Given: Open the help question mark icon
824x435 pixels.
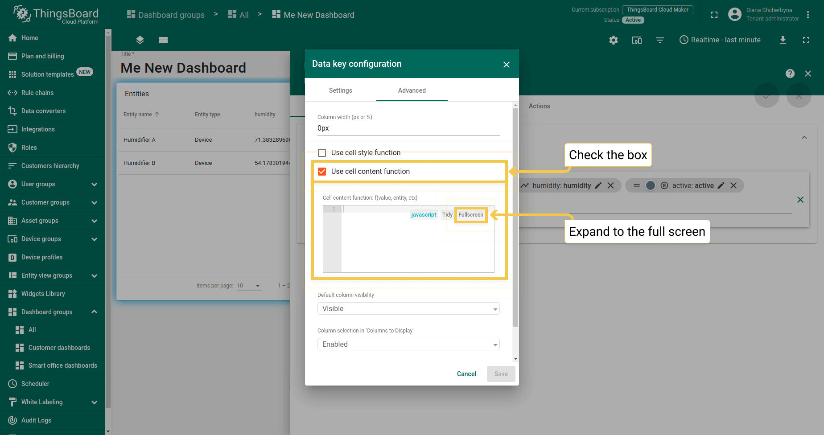Looking at the screenshot, I should [x=790, y=74].
